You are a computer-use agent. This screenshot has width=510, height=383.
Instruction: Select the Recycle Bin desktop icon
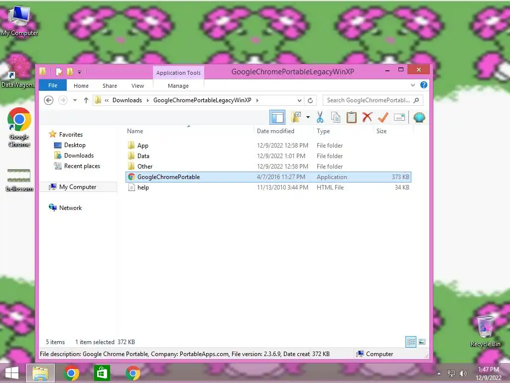pos(485,331)
